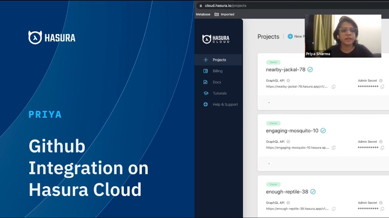Open the engaging-mosquito-10 project

click(x=292, y=131)
